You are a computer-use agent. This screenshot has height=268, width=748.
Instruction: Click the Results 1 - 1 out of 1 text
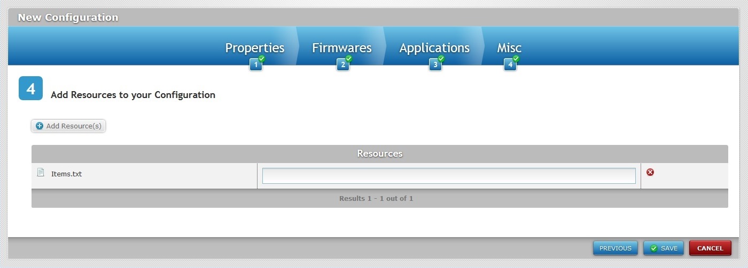376,198
